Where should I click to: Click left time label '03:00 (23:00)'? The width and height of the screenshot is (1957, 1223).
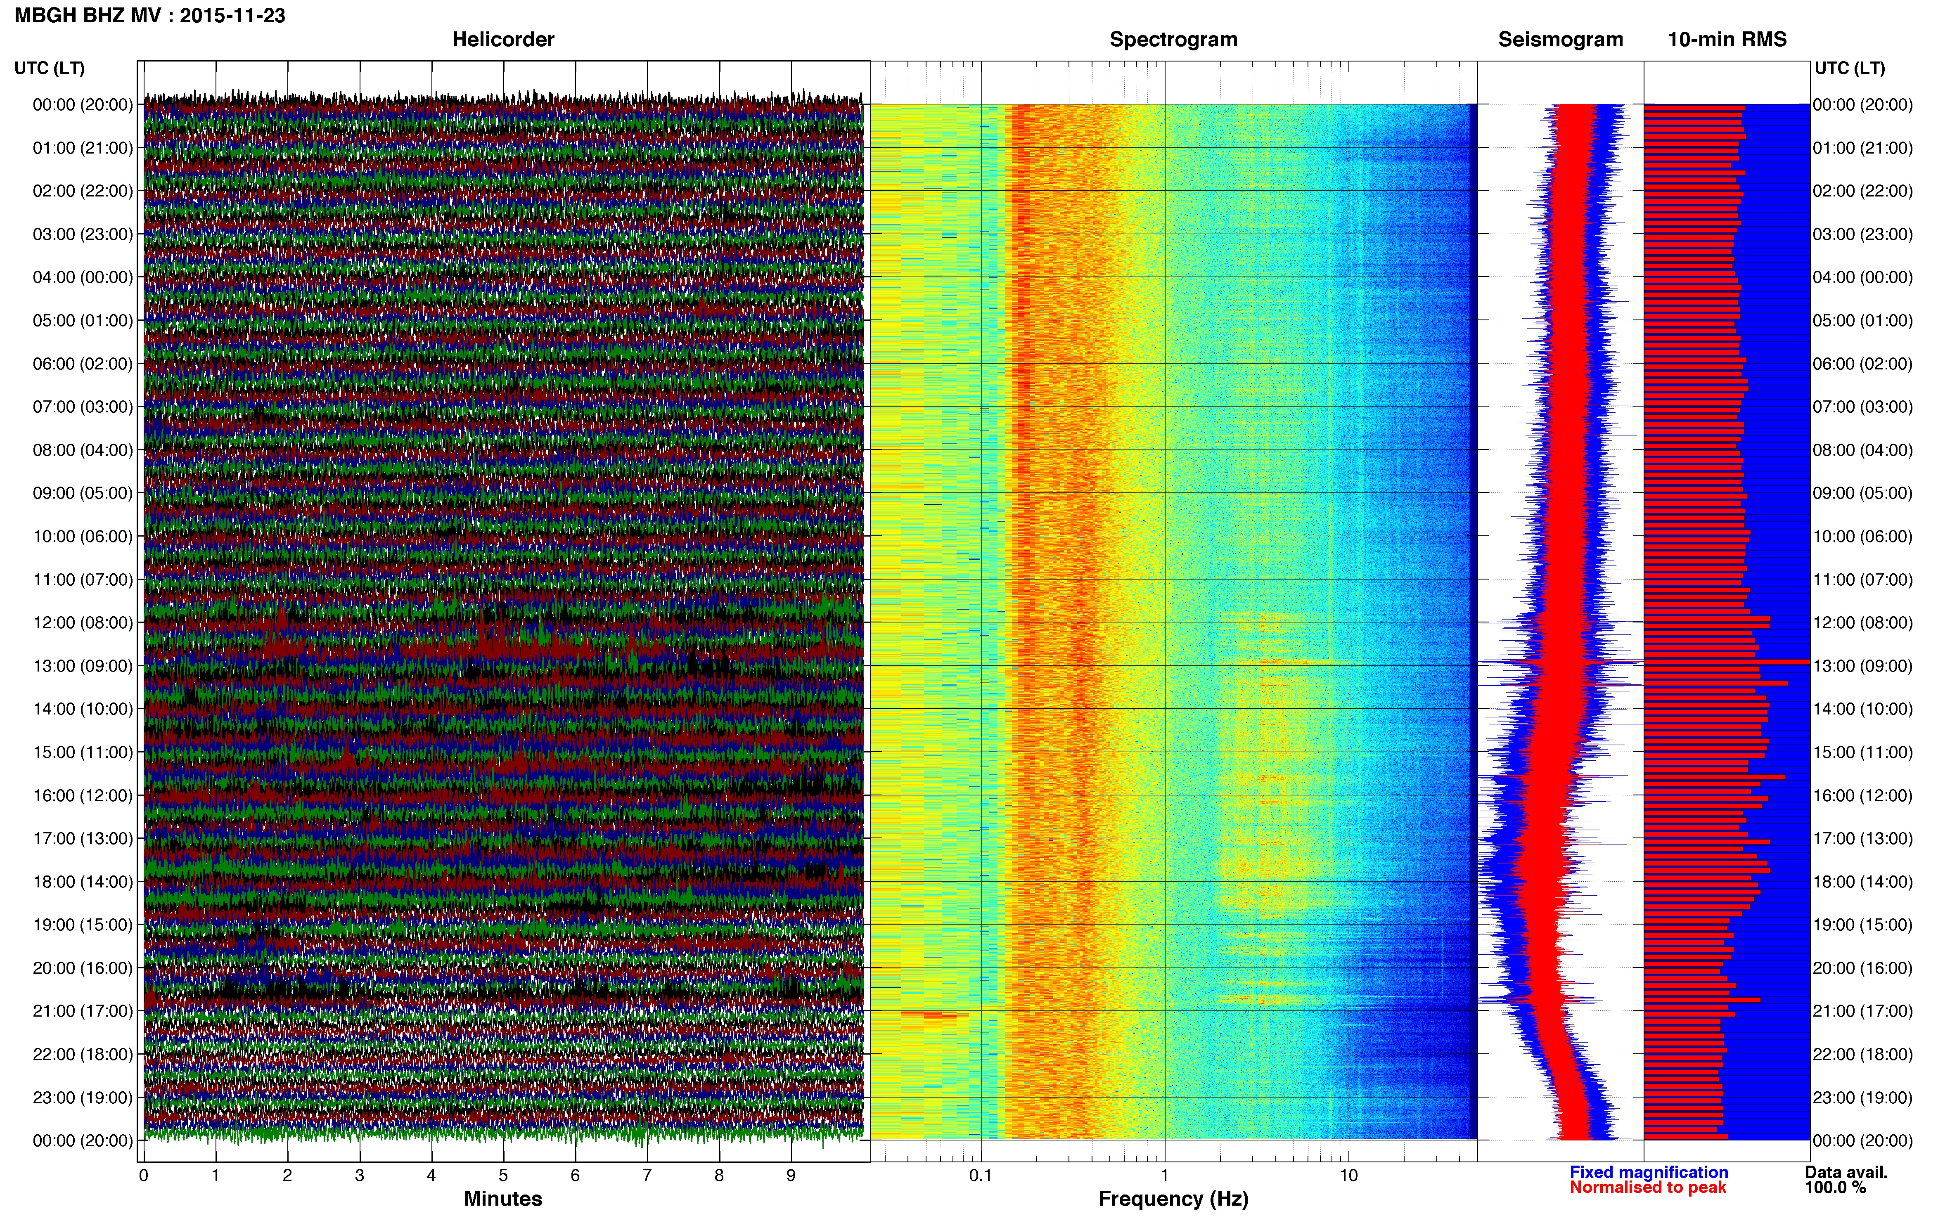[x=83, y=234]
